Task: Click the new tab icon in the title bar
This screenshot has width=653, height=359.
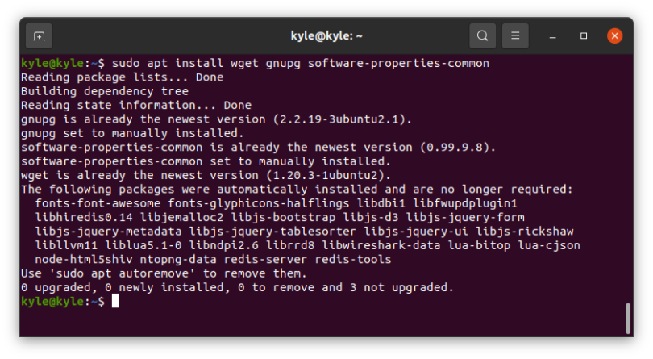Action: (x=39, y=35)
